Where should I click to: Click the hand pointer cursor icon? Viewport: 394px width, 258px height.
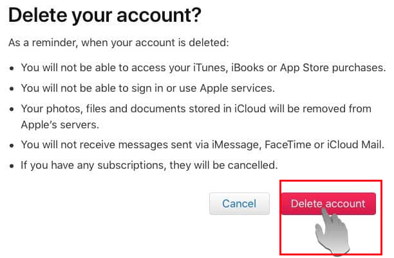332,231
